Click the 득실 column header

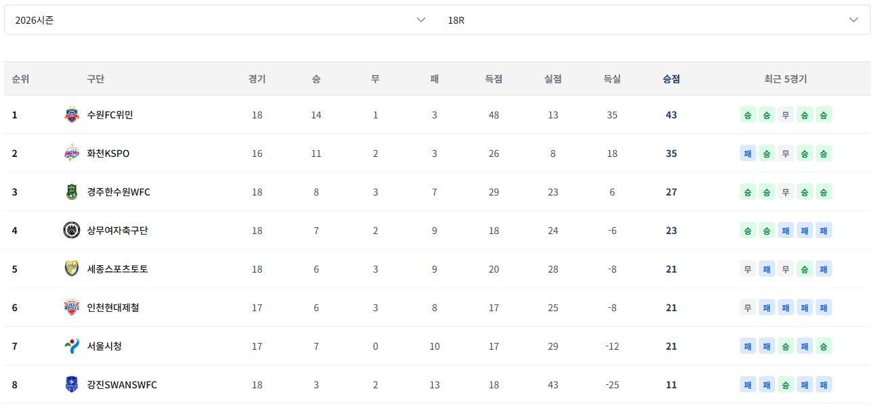coord(612,79)
